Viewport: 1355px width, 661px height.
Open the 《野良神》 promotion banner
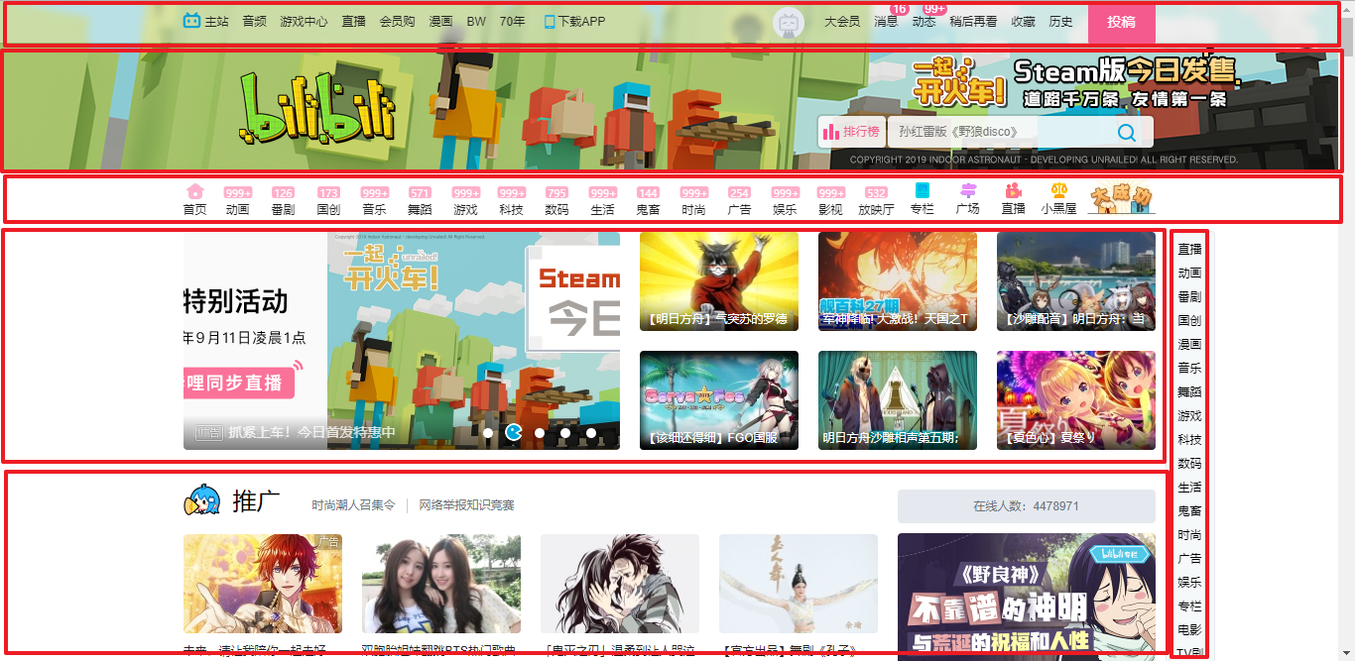(1027, 597)
